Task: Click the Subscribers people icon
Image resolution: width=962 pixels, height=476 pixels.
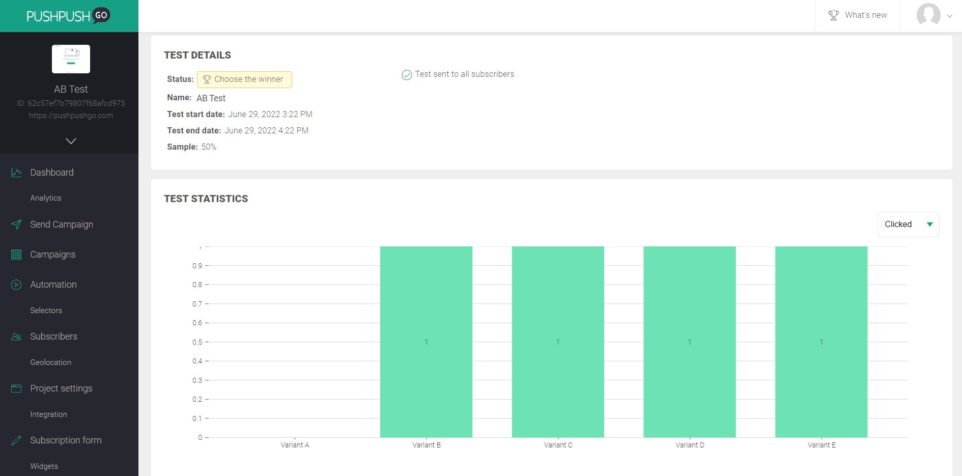Action: click(x=16, y=337)
